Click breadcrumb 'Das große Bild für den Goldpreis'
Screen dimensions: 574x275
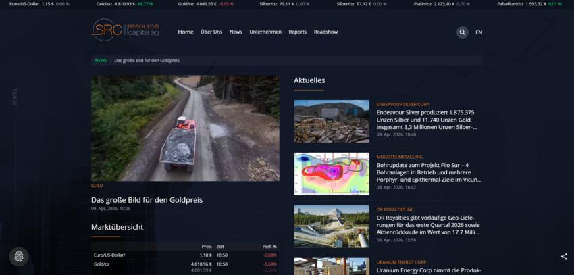[x=147, y=60]
